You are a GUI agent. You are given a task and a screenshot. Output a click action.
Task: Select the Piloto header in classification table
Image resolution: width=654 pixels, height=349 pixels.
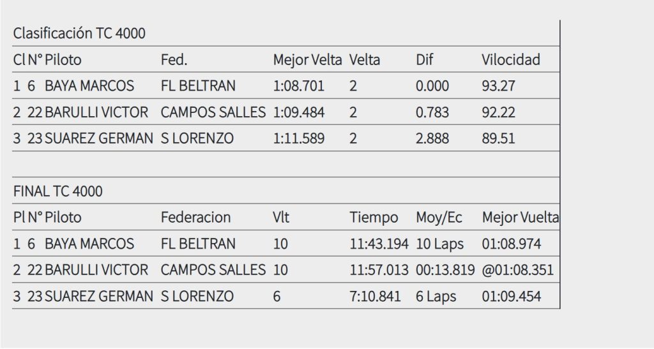(63, 60)
